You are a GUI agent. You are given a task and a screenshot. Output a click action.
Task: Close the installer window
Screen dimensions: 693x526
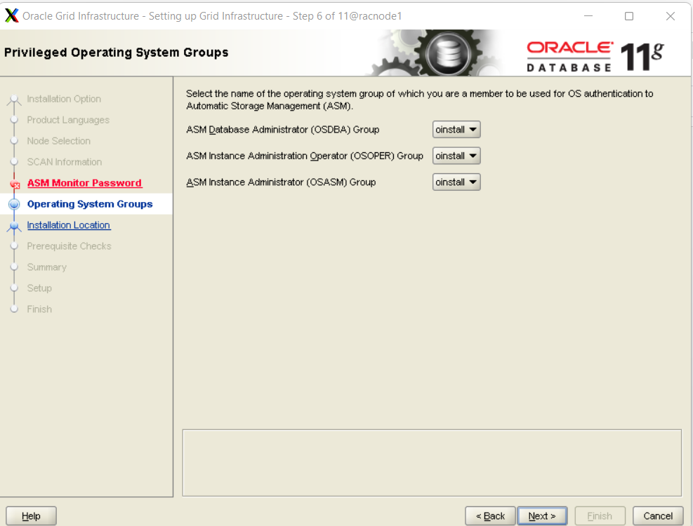click(670, 16)
